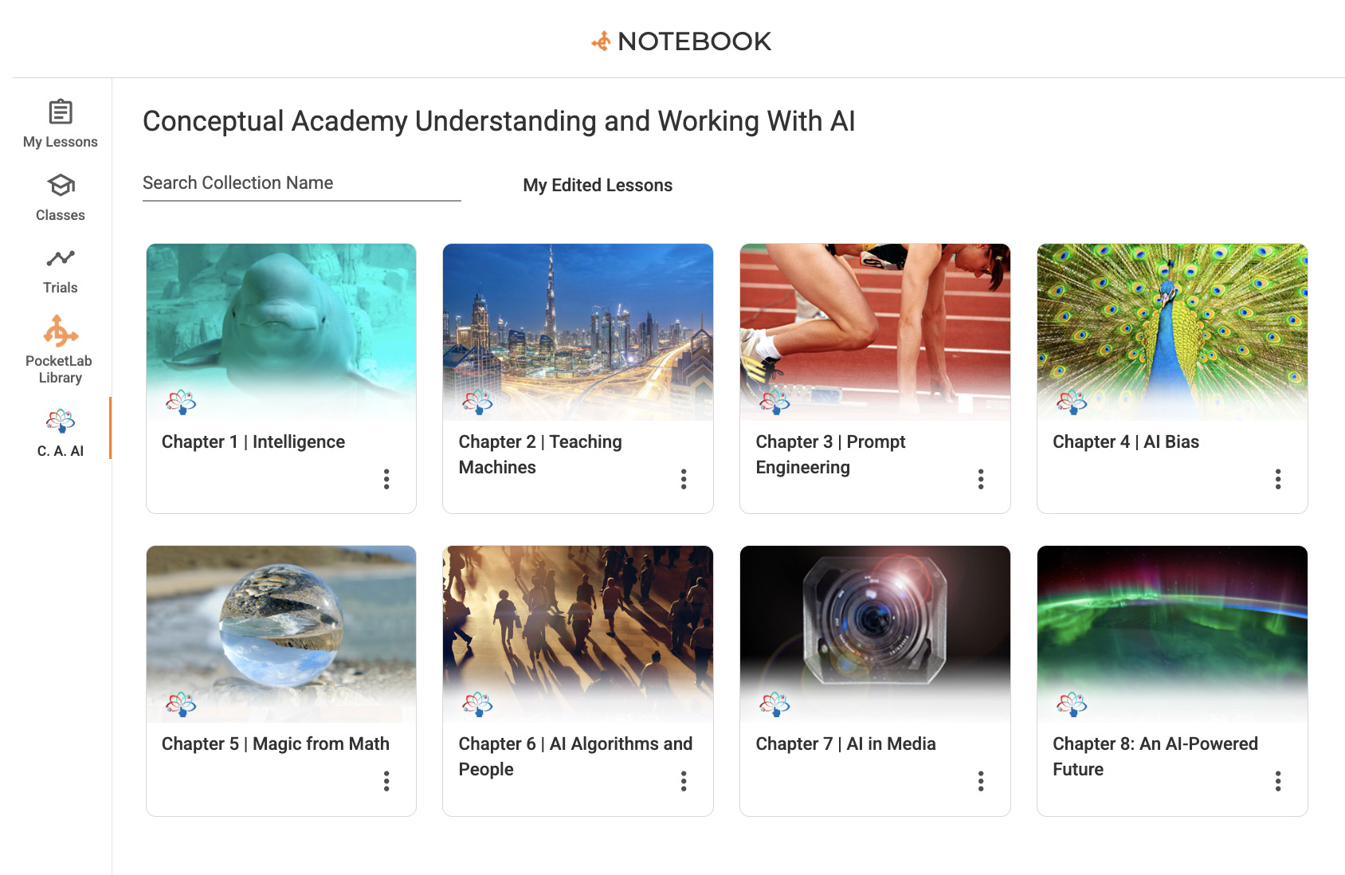Expand more options for Chapter 7 AI in Media

(981, 781)
